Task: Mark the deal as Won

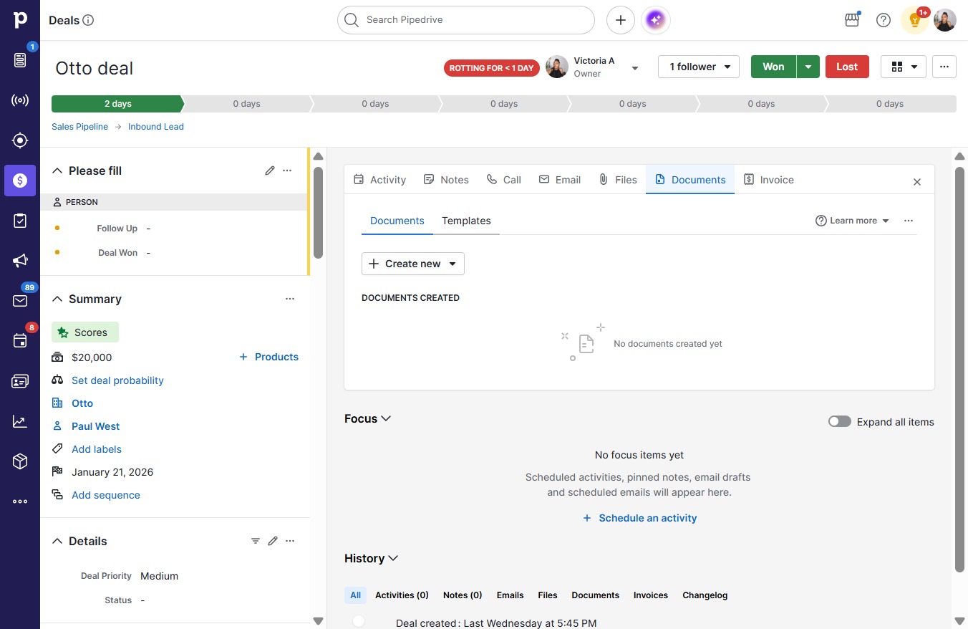Action: pos(773,67)
